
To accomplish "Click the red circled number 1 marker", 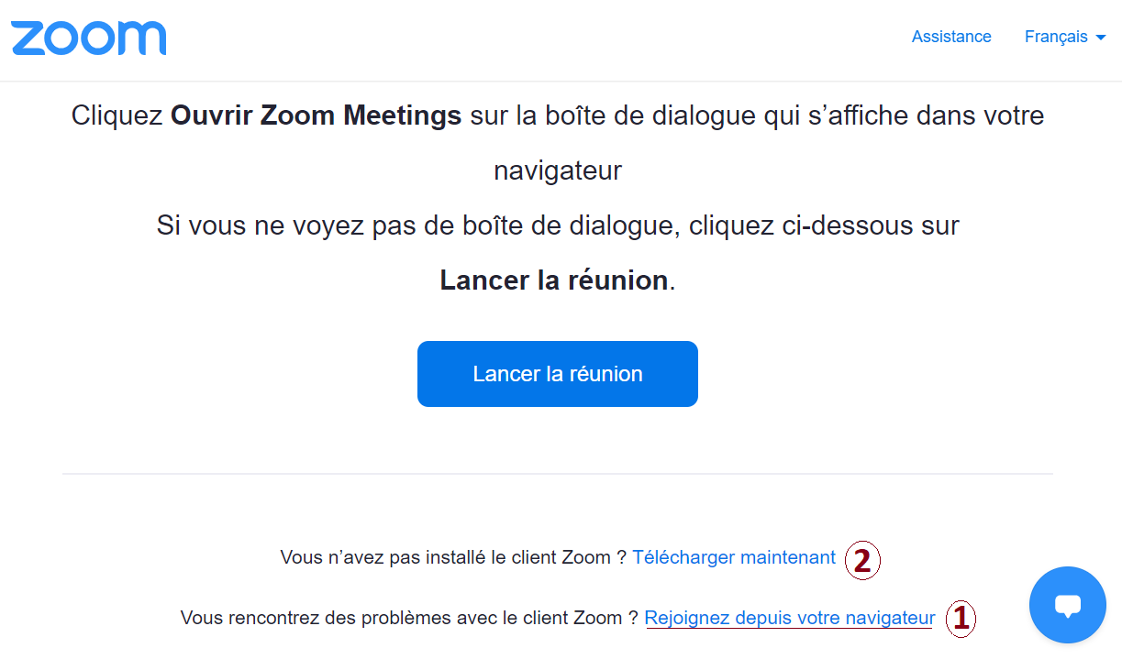I will click(x=961, y=619).
